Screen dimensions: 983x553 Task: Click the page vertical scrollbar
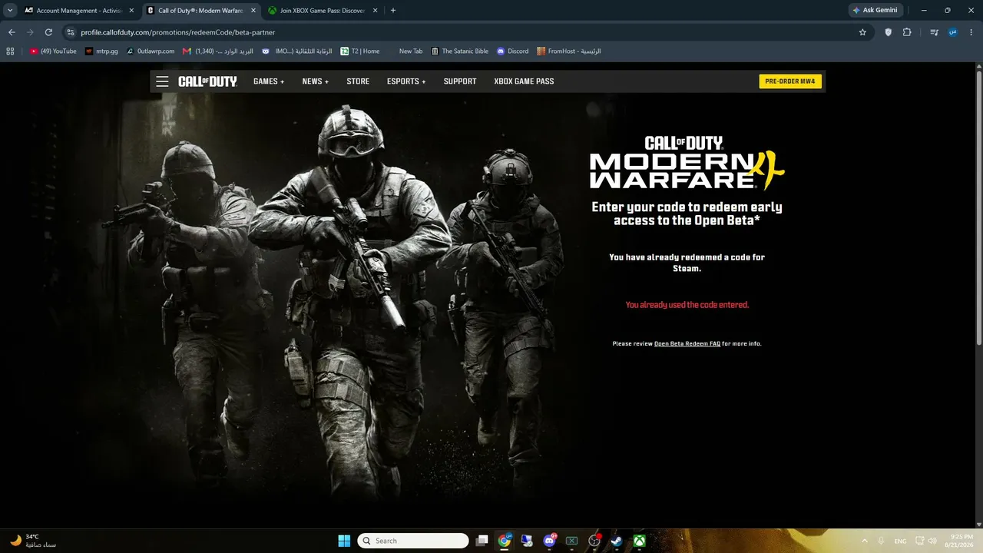978,207
